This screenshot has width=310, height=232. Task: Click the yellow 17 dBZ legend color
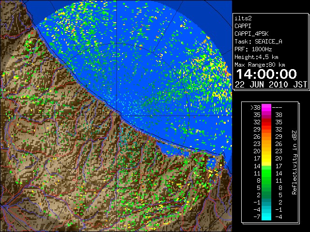(x=266, y=159)
